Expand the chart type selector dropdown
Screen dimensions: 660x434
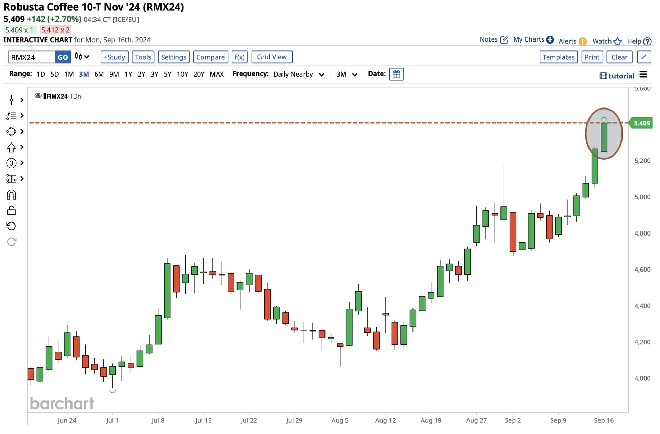coord(82,57)
